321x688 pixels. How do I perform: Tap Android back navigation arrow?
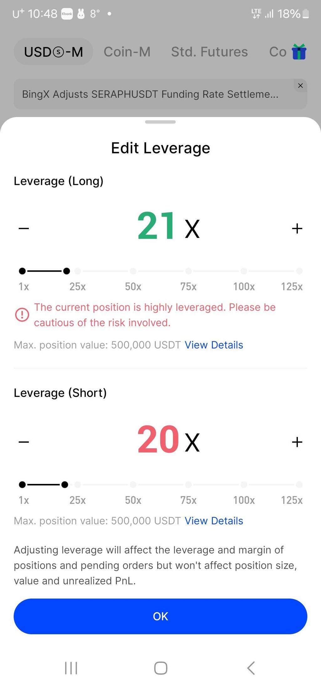[251, 668]
